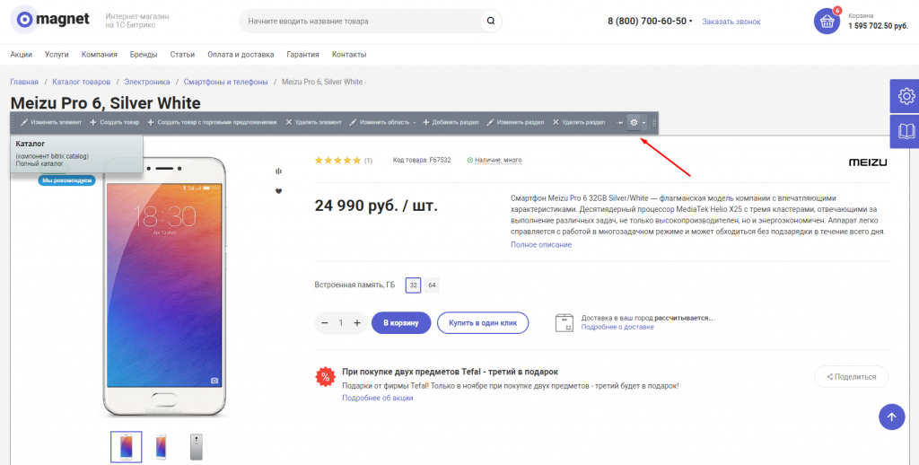Click the 'Заказать звонок' link
Screen dimensions: 919x465
[x=731, y=22]
